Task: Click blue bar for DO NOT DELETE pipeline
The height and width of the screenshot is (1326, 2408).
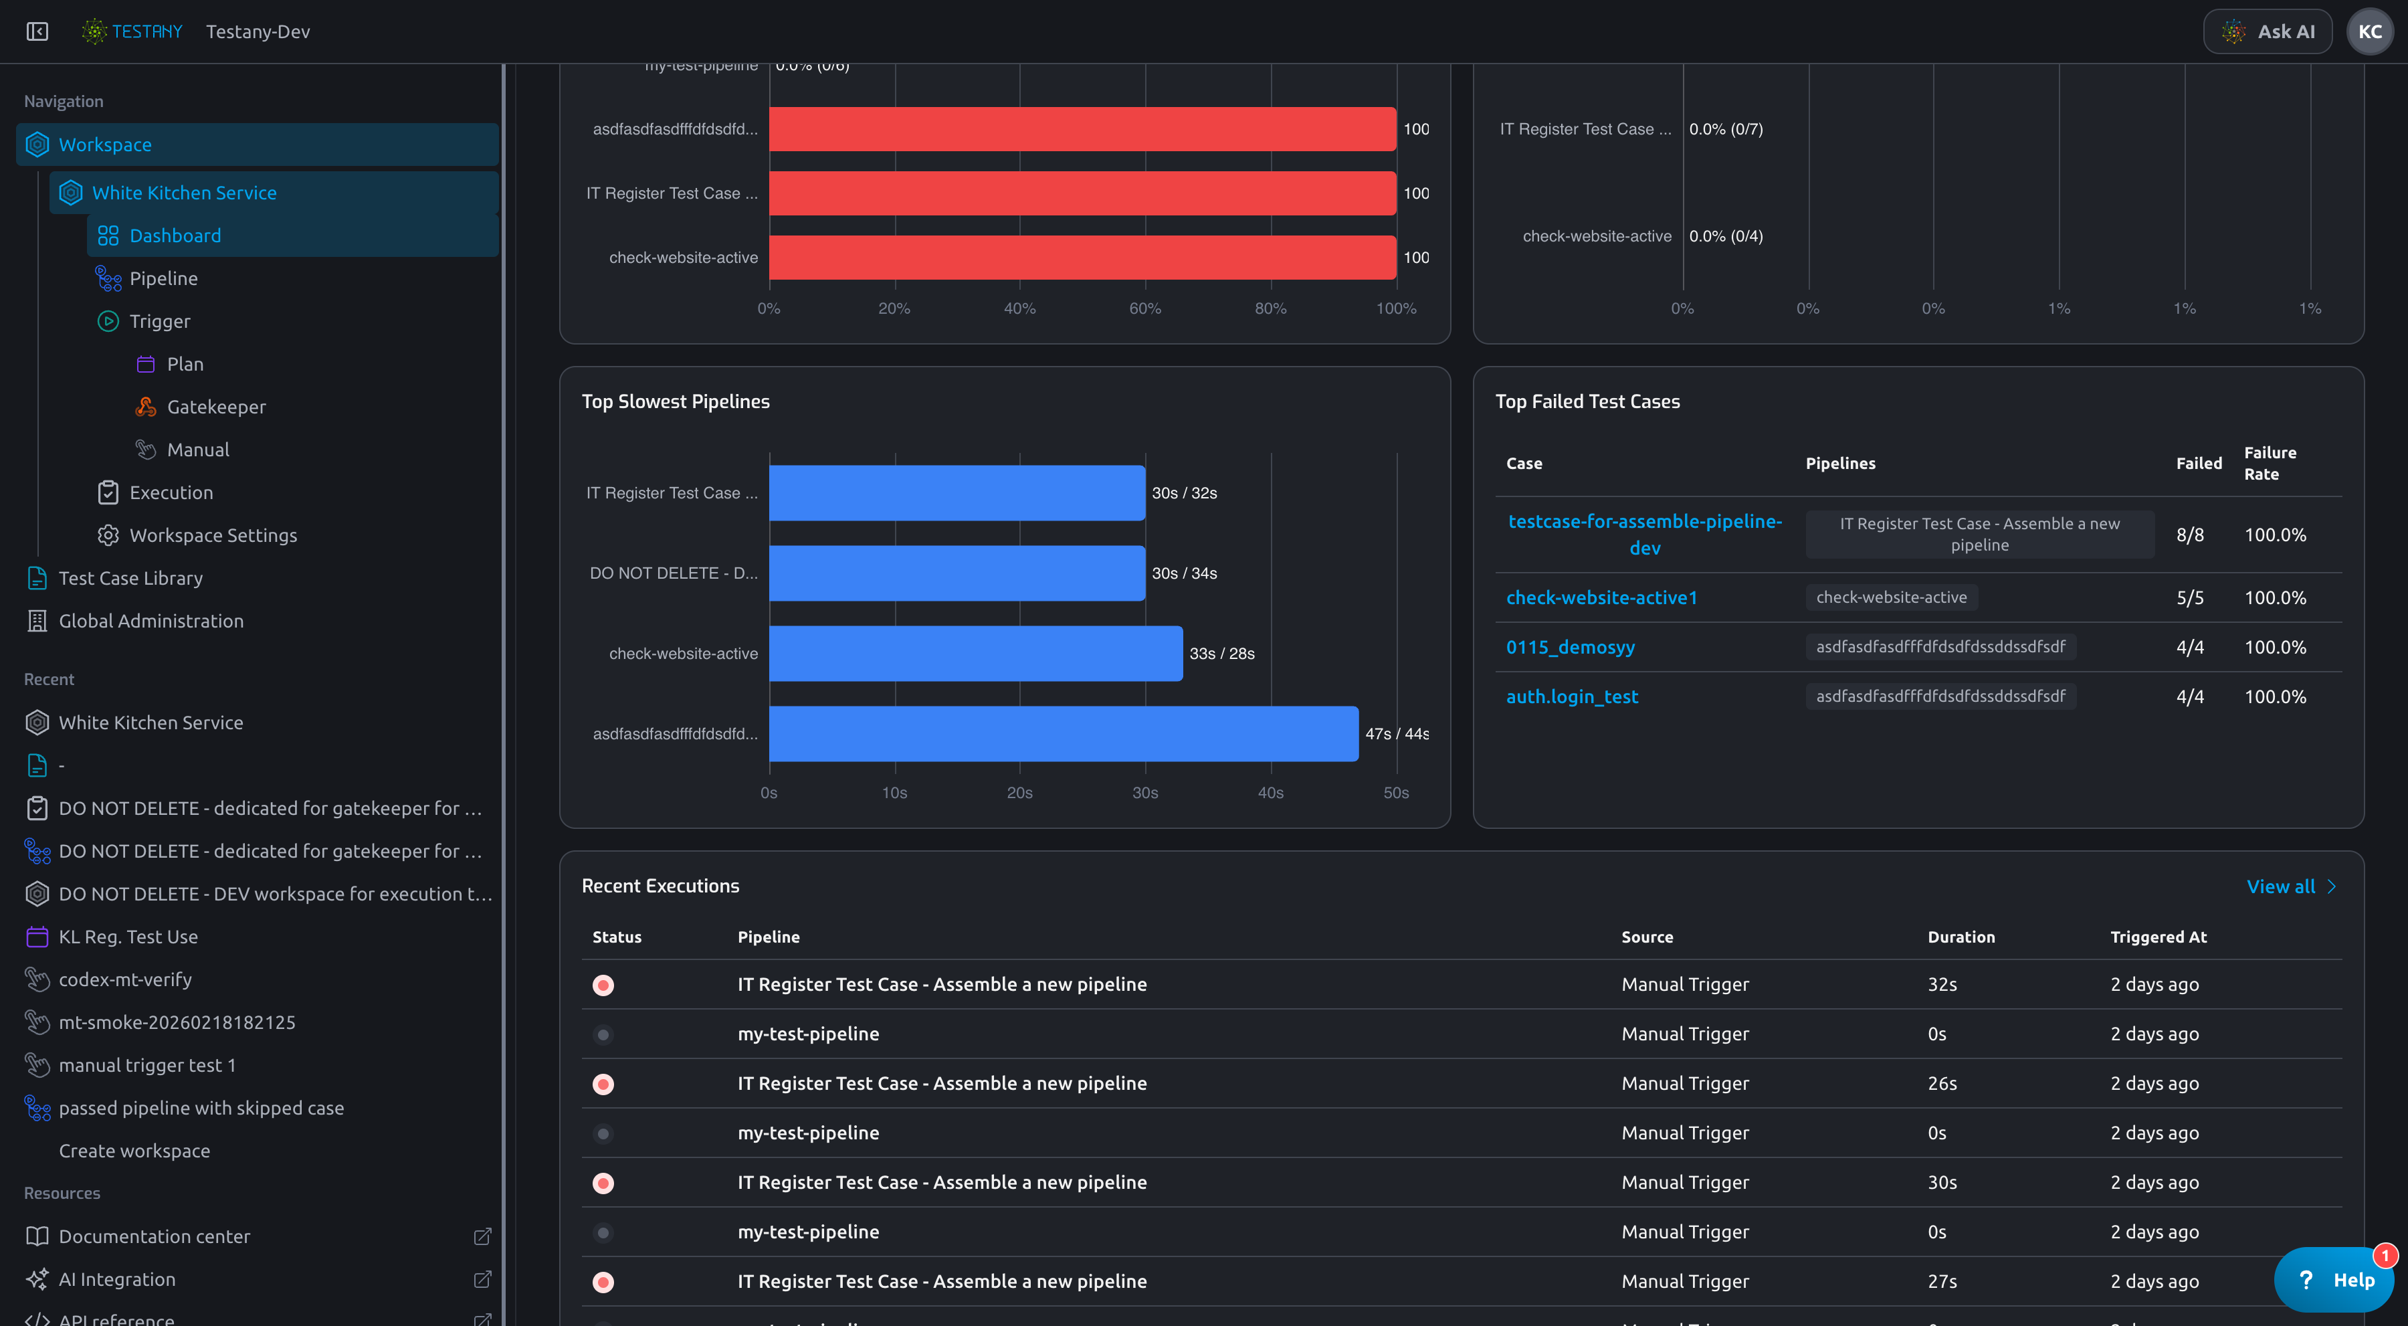Action: pos(957,573)
